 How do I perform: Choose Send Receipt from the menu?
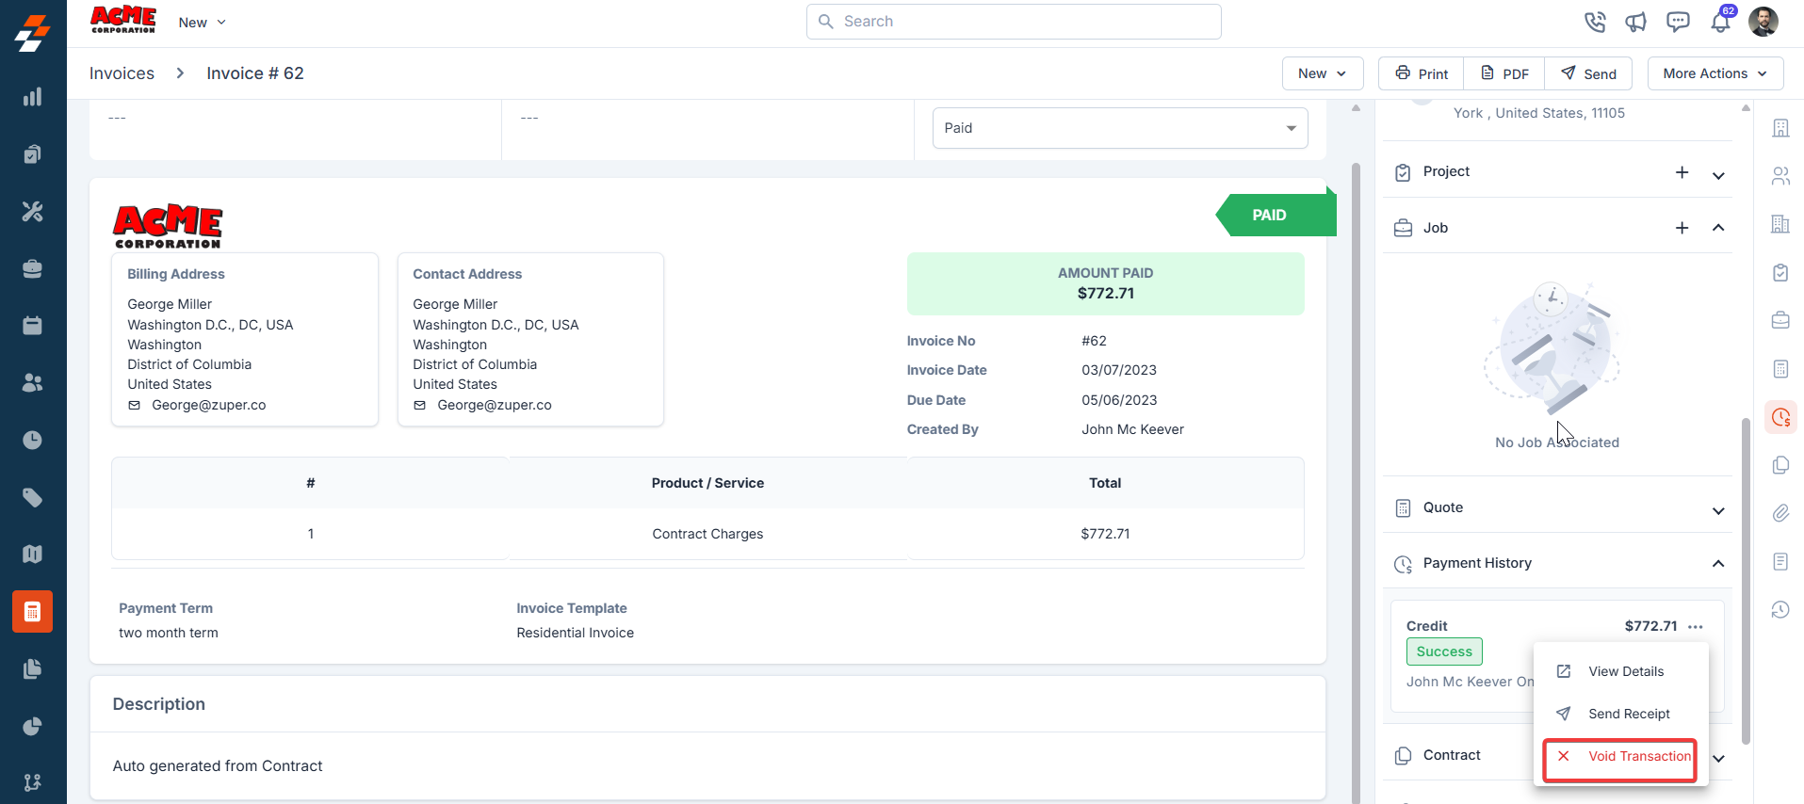[x=1628, y=714]
